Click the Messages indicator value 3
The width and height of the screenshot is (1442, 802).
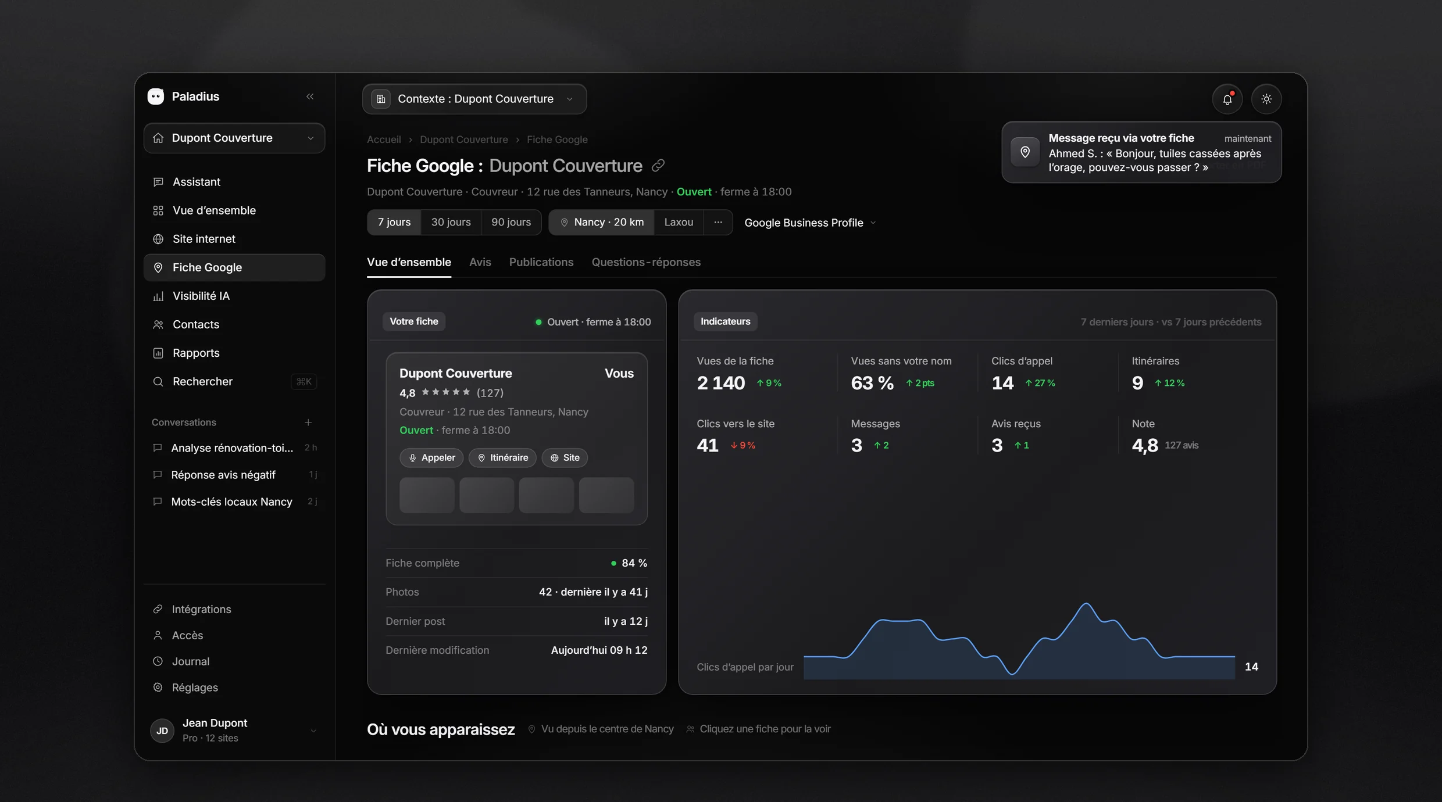[x=856, y=445]
